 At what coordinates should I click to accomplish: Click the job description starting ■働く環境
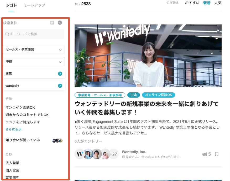[x=147, y=127]
